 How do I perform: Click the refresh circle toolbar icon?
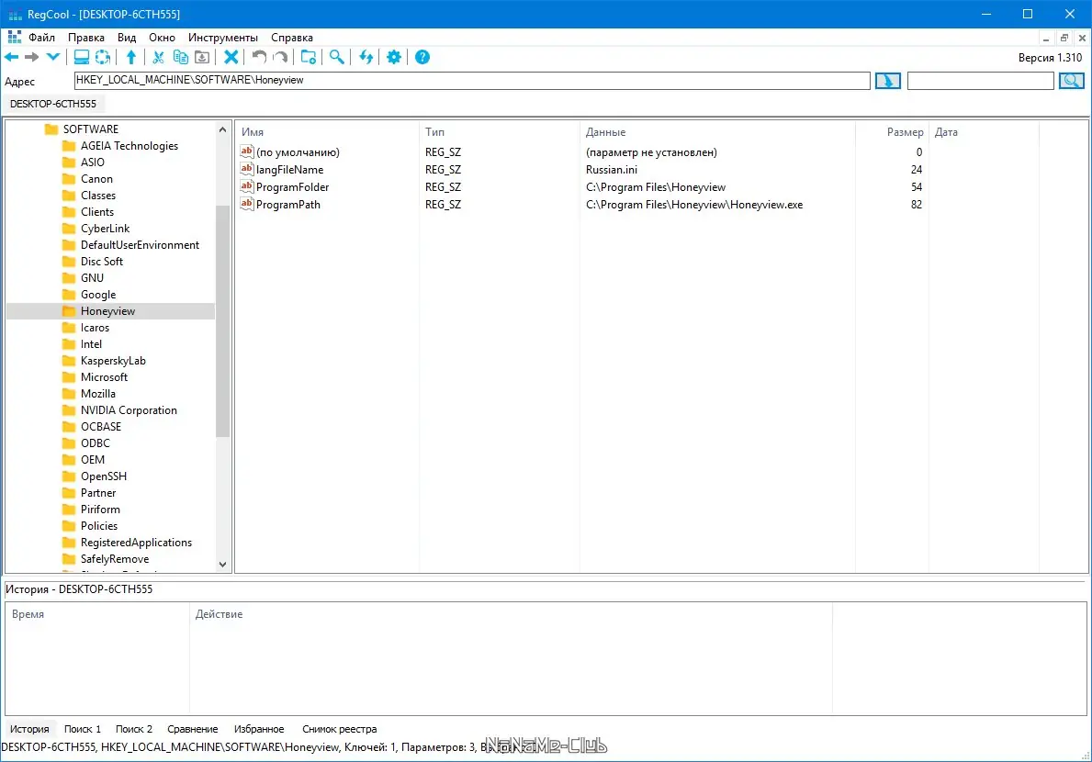pos(102,57)
